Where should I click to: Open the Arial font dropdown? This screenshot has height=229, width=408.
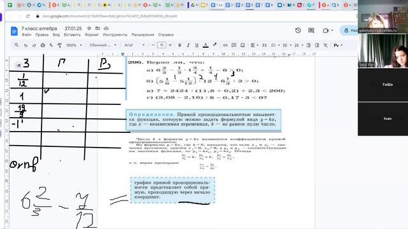pyautogui.click(x=135, y=45)
